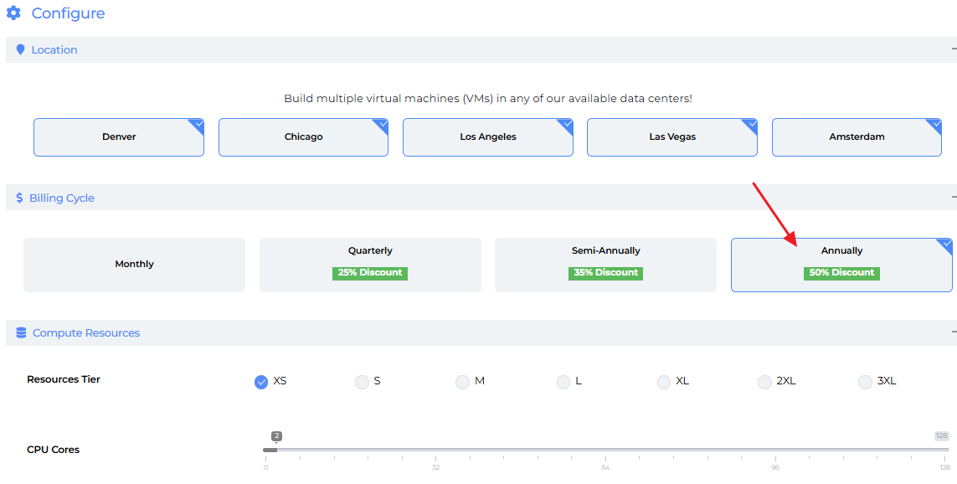Viewport: 957px width, 484px height.
Task: Click the checkmark corner on Denver card
Action: 198,124
